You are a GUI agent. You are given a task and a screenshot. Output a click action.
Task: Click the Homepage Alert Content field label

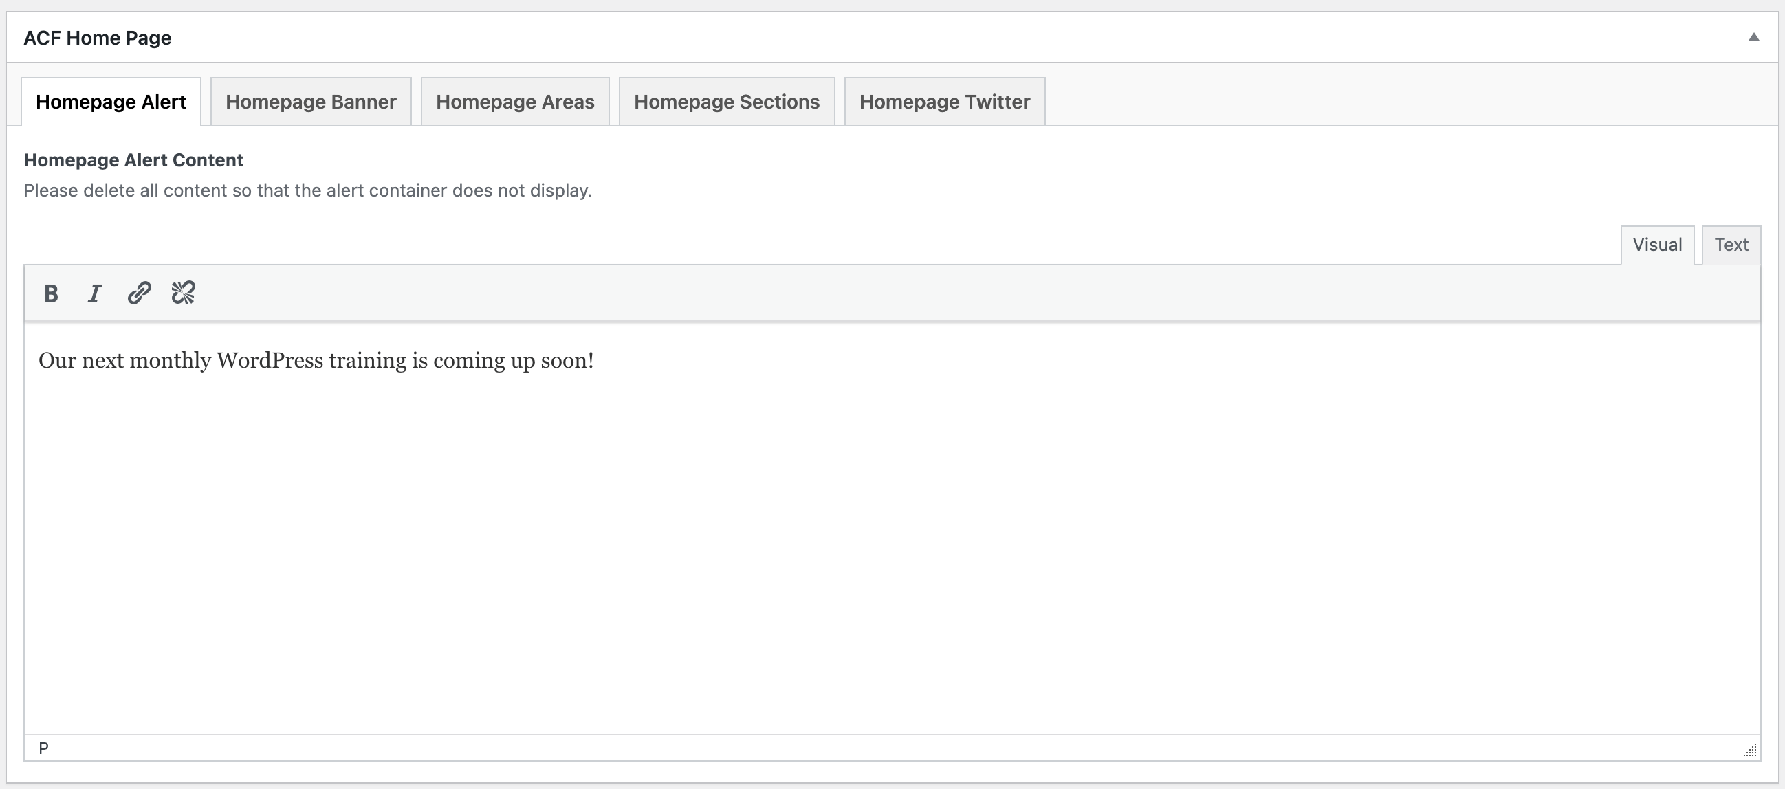pos(133,160)
